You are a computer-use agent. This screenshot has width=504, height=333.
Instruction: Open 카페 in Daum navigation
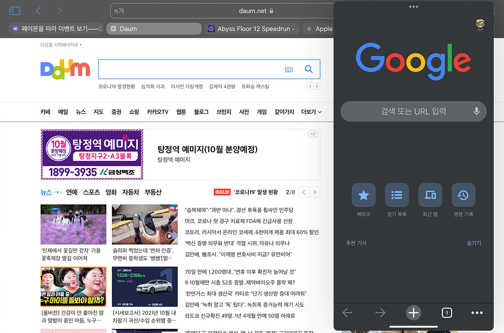(45, 112)
